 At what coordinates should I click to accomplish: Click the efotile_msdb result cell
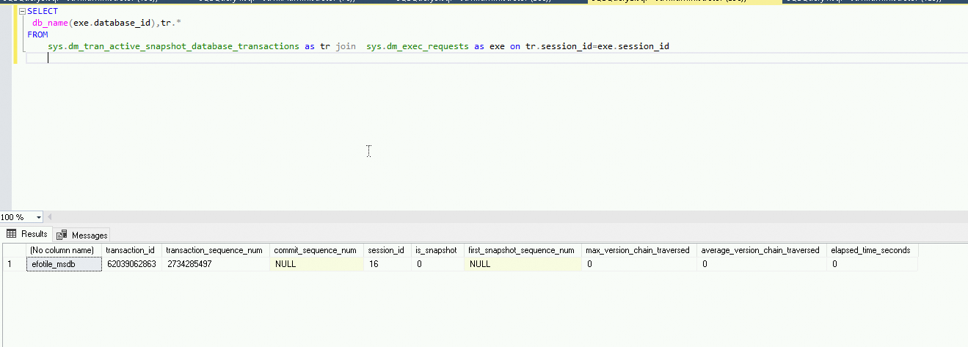tap(63, 264)
